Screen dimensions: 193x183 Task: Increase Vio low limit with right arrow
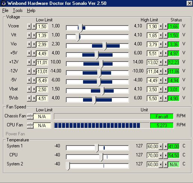point(34,44)
